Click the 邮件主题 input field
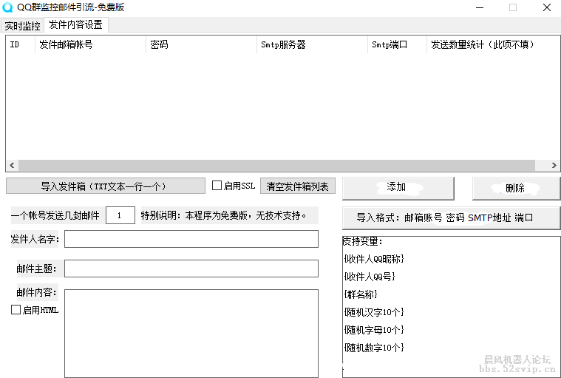Screen dimensions: 561x378 [x=191, y=269]
